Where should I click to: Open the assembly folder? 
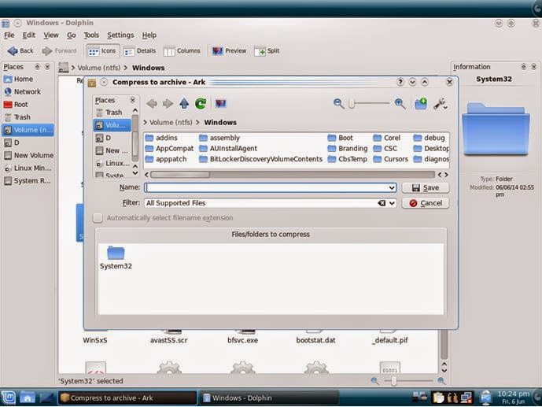219,138
